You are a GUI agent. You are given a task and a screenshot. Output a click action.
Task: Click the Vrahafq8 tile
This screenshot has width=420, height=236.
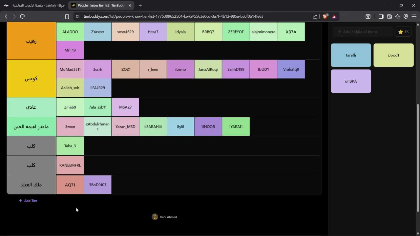click(291, 69)
